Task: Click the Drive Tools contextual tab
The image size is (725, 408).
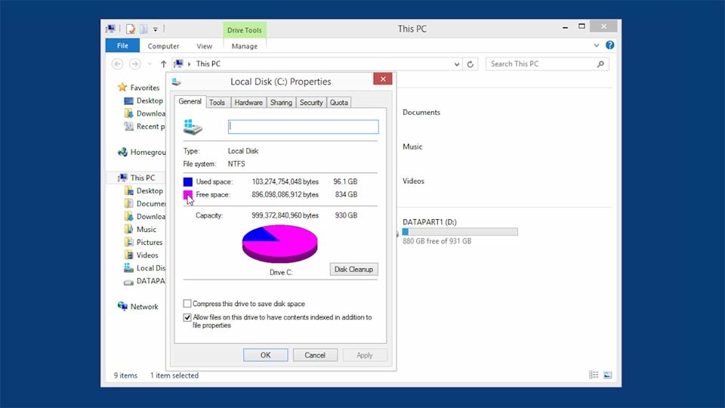Action: point(244,30)
